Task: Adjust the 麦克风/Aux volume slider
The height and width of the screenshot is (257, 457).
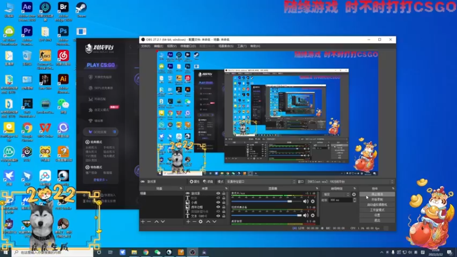Action: tap(266, 201)
